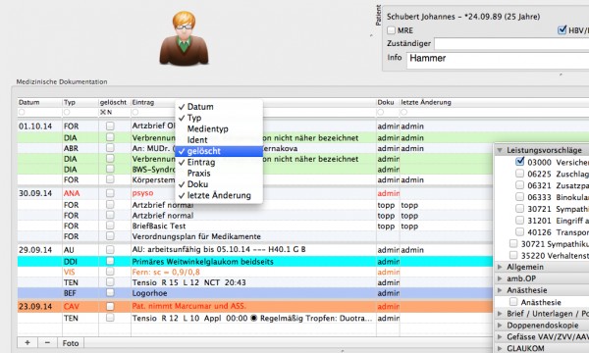Viewport: 589px width, 353px height.
Task: Click the Zuständiger input field
Action: (511, 43)
